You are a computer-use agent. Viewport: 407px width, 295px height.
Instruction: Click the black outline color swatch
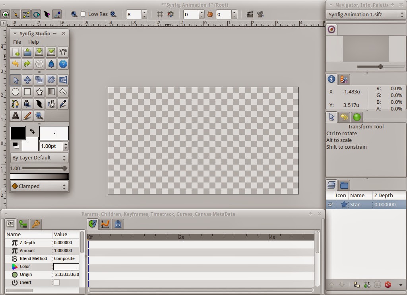[x=17, y=133]
